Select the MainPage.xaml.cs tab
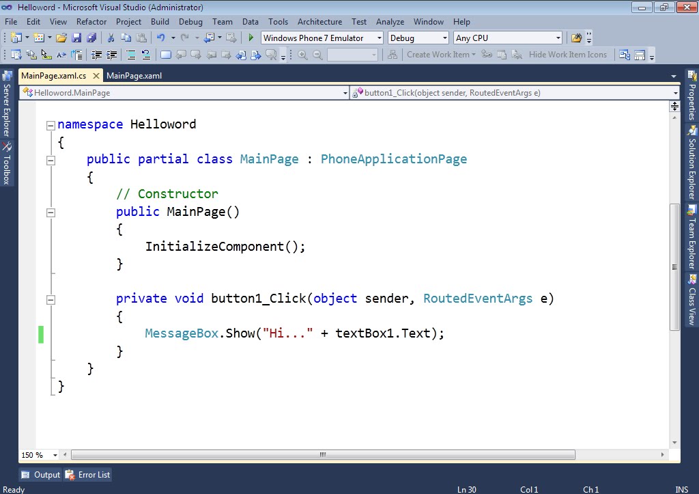 point(53,75)
